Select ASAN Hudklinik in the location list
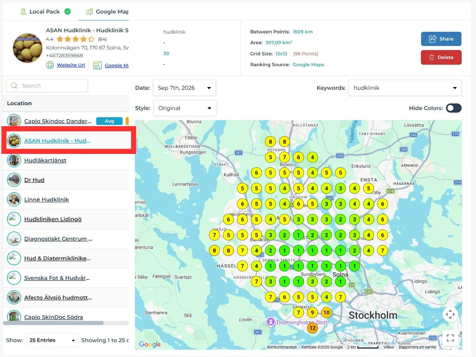This screenshot has height=357, width=476. click(57, 140)
